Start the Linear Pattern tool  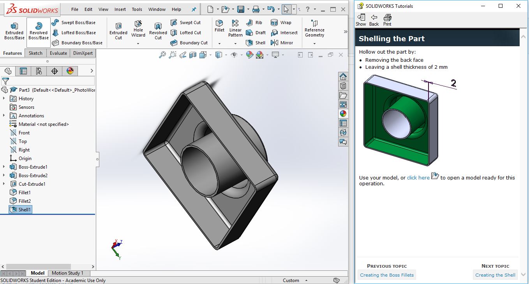235,29
